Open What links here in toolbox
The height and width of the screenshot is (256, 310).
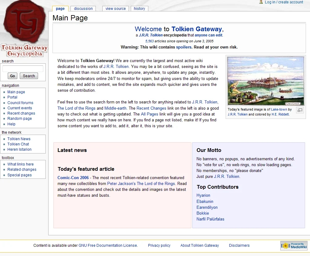[21, 164]
